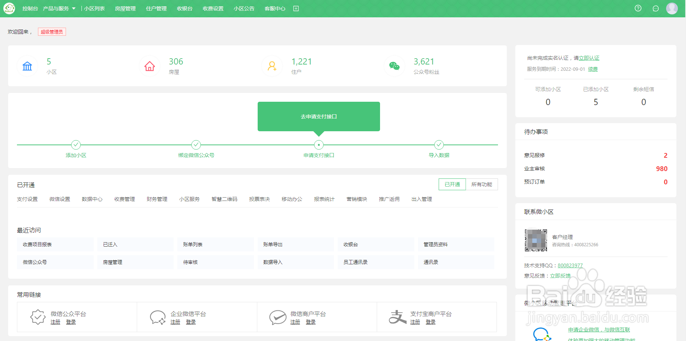Open 住户管理 in the top menu
The height and width of the screenshot is (341, 686).
[156, 8]
